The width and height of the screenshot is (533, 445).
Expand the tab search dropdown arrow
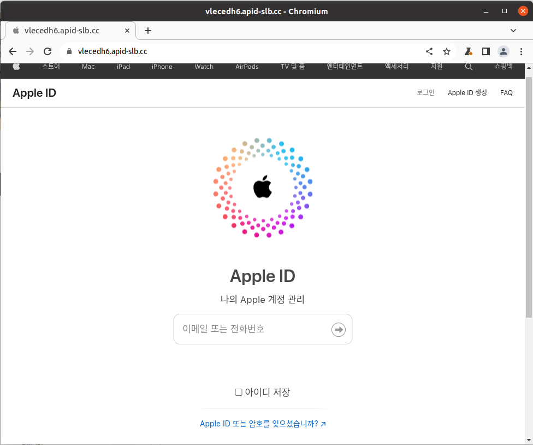(x=513, y=31)
